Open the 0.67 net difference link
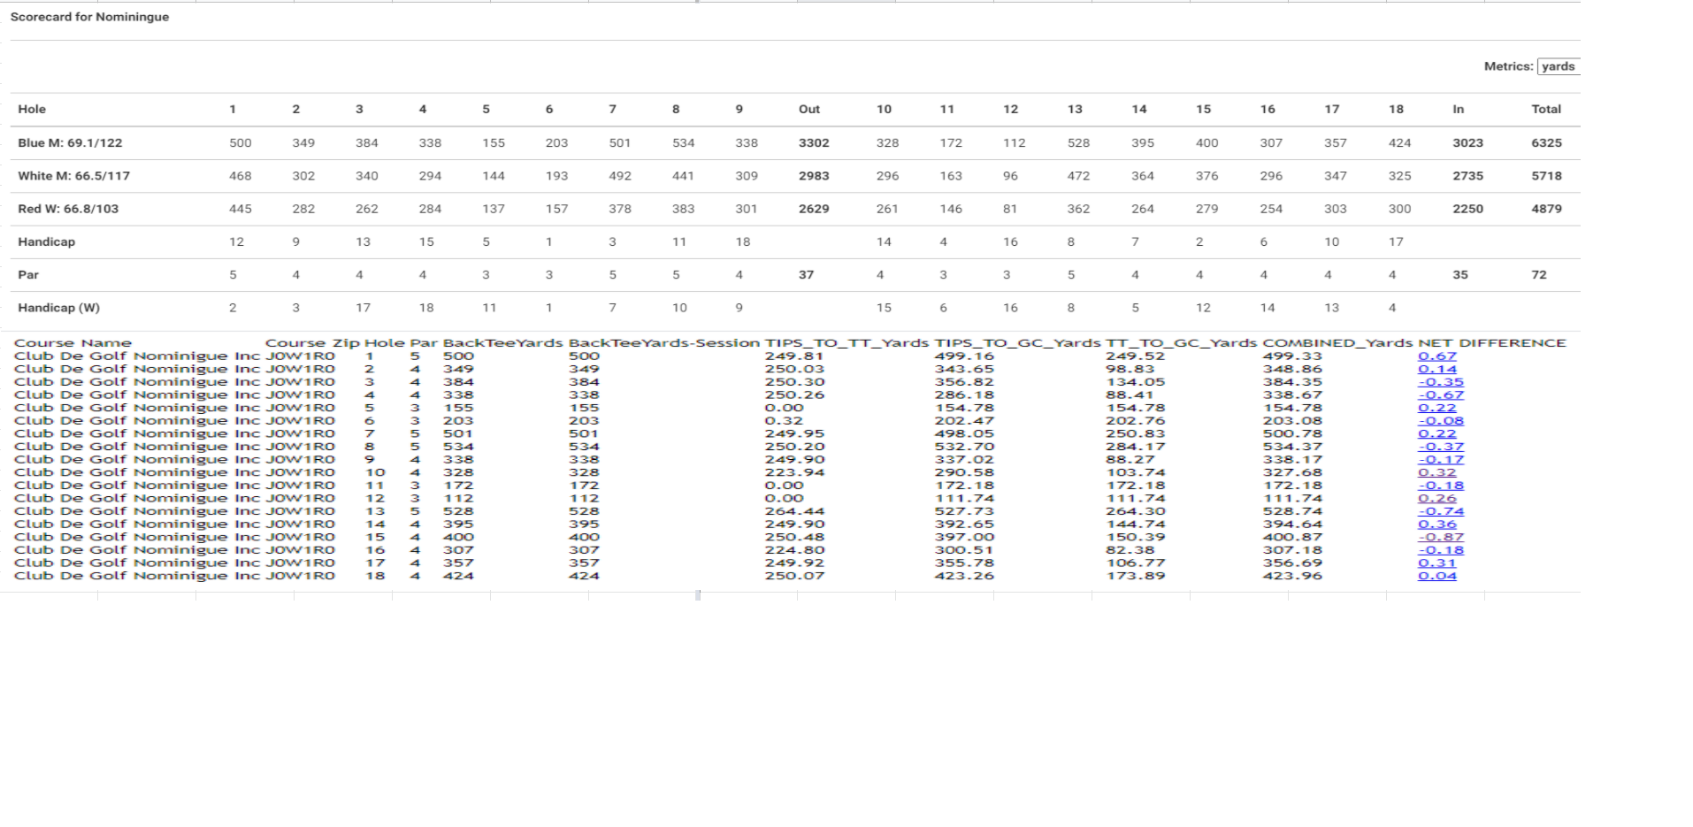Screen dimensions: 1693x827 click(x=1437, y=356)
